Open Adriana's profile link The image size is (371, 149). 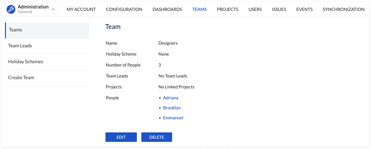click(171, 98)
